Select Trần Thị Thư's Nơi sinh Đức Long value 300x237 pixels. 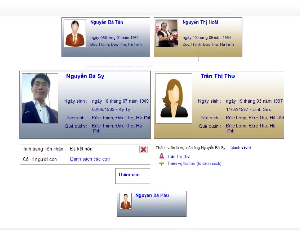click(255, 118)
